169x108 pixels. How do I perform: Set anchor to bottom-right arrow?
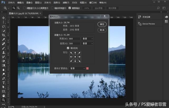click(x=79, y=61)
